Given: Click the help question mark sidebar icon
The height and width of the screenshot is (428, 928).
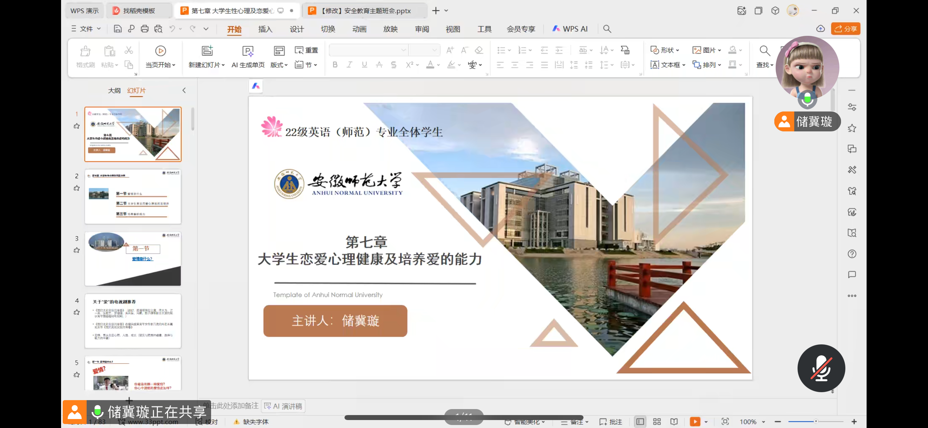Looking at the screenshot, I should [852, 254].
